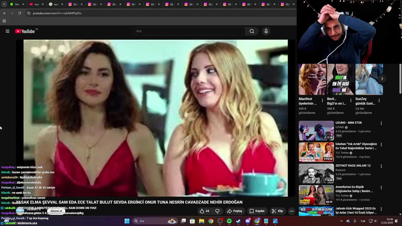Open File Explorer from the taskbar
The height and width of the screenshot is (226, 402).
(x=202, y=221)
